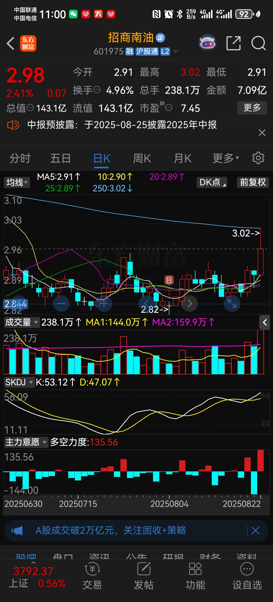Image resolution: width=273 pixels, height=602 pixels.
Task: Open 中报预披露 announcement text
Action: coord(122,125)
